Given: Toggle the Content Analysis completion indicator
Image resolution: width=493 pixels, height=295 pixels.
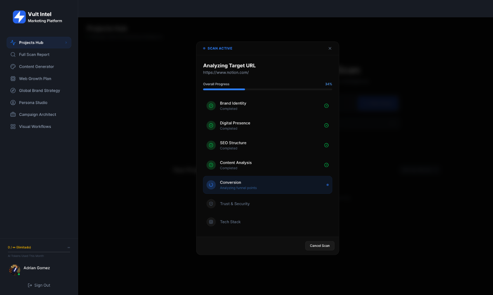Looking at the screenshot, I should click(326, 165).
